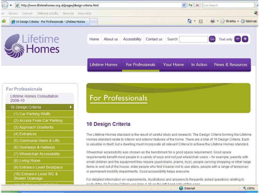The width and height of the screenshot is (259, 193).
Task: Decrease text size with minus button
Action: pos(237,39)
